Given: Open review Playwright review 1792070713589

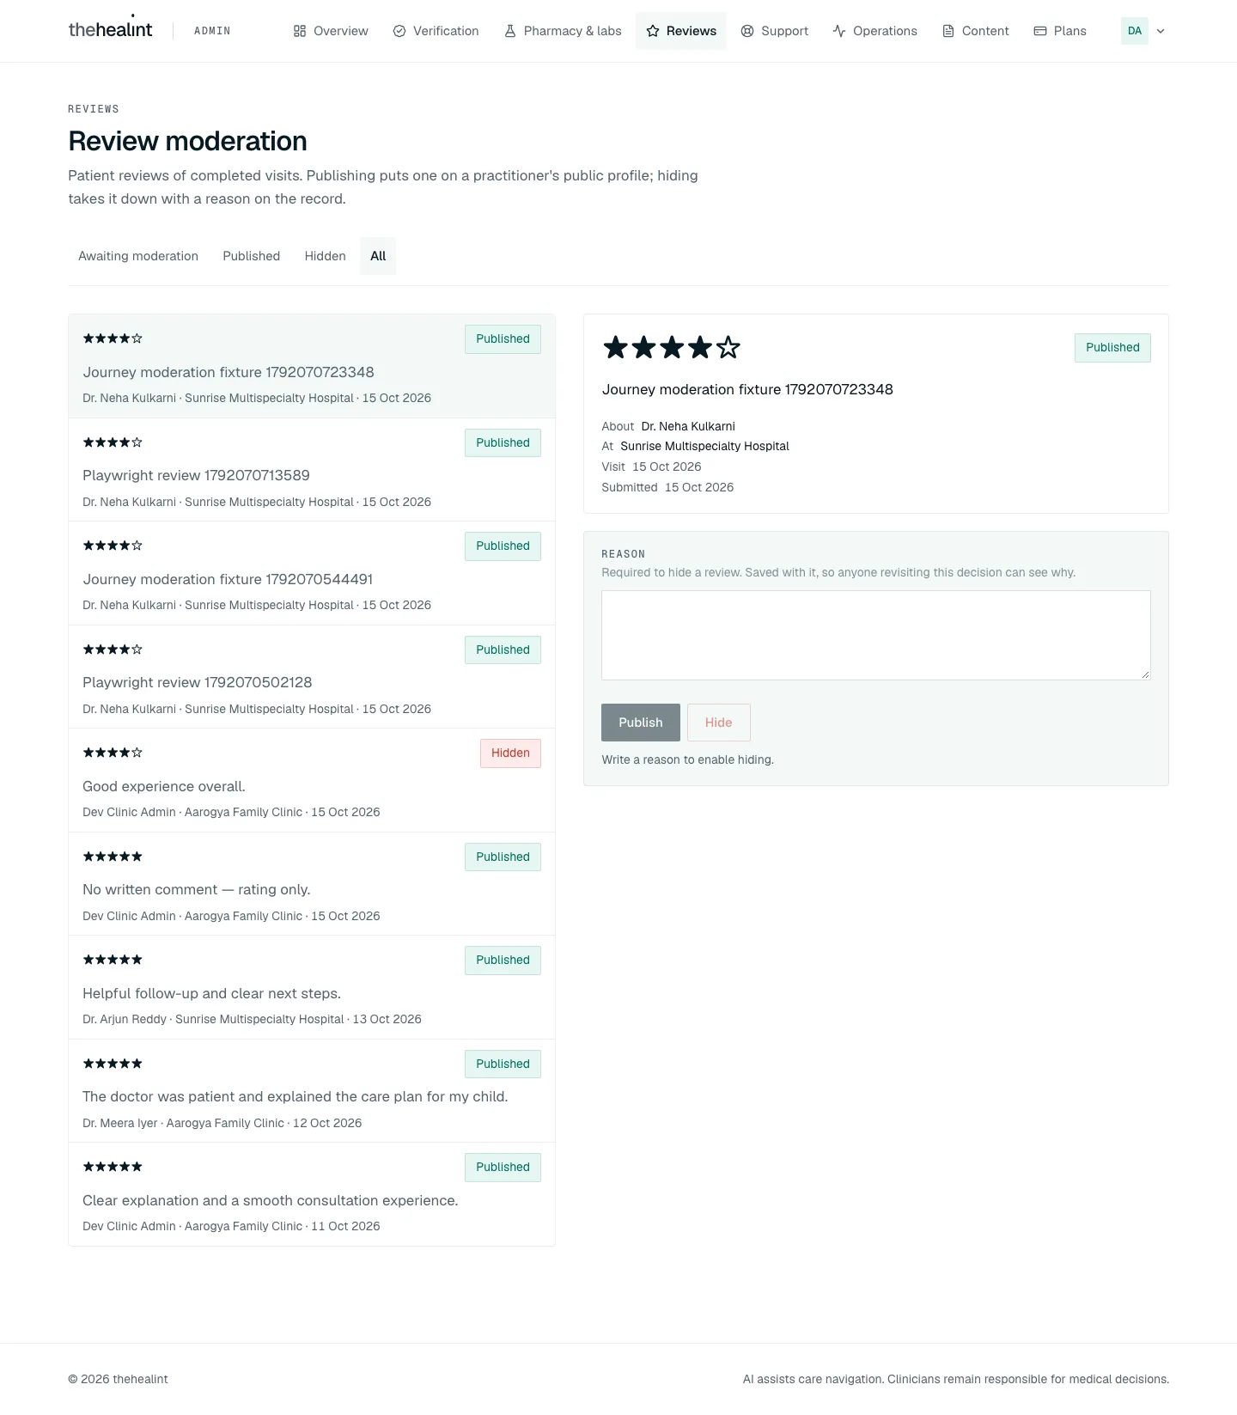Looking at the screenshot, I should [312, 470].
